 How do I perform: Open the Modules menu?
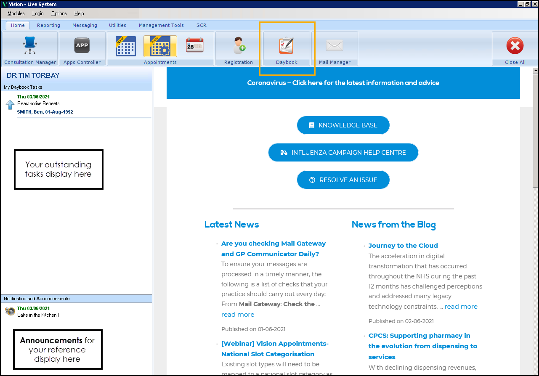(x=16, y=13)
